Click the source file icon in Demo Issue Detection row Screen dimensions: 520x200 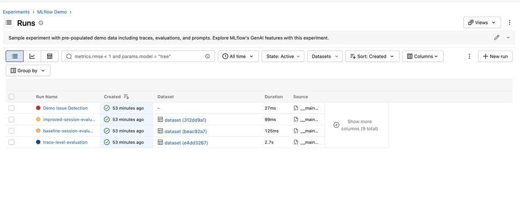296,108
